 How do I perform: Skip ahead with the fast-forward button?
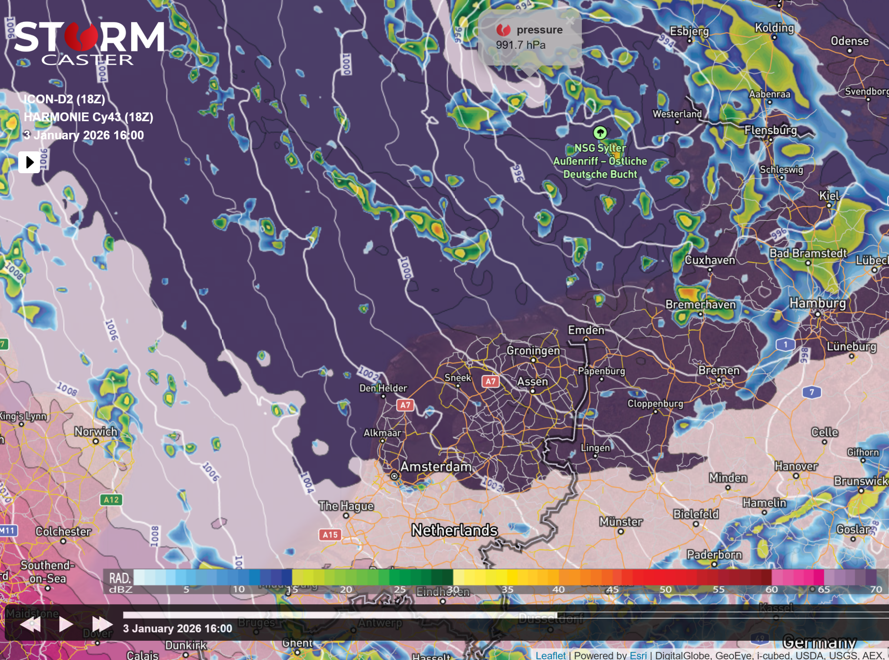click(x=102, y=624)
